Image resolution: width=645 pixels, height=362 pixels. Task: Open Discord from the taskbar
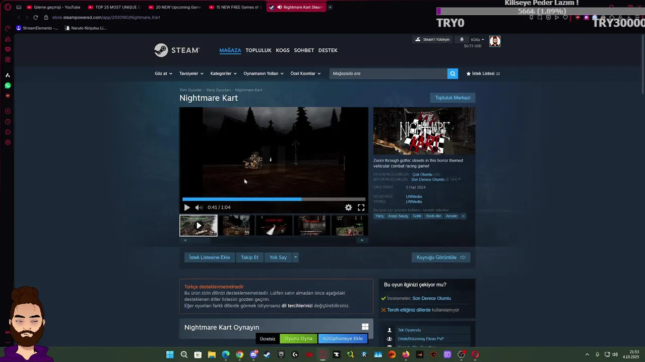[253, 354]
